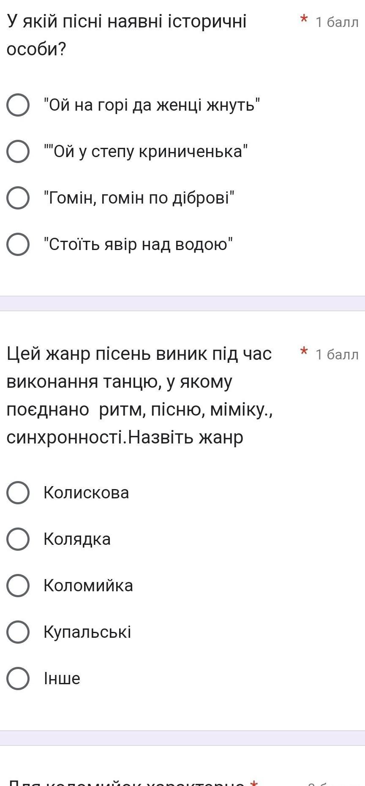
Task: Click the answer label text Коломийка
Action: click(88, 586)
